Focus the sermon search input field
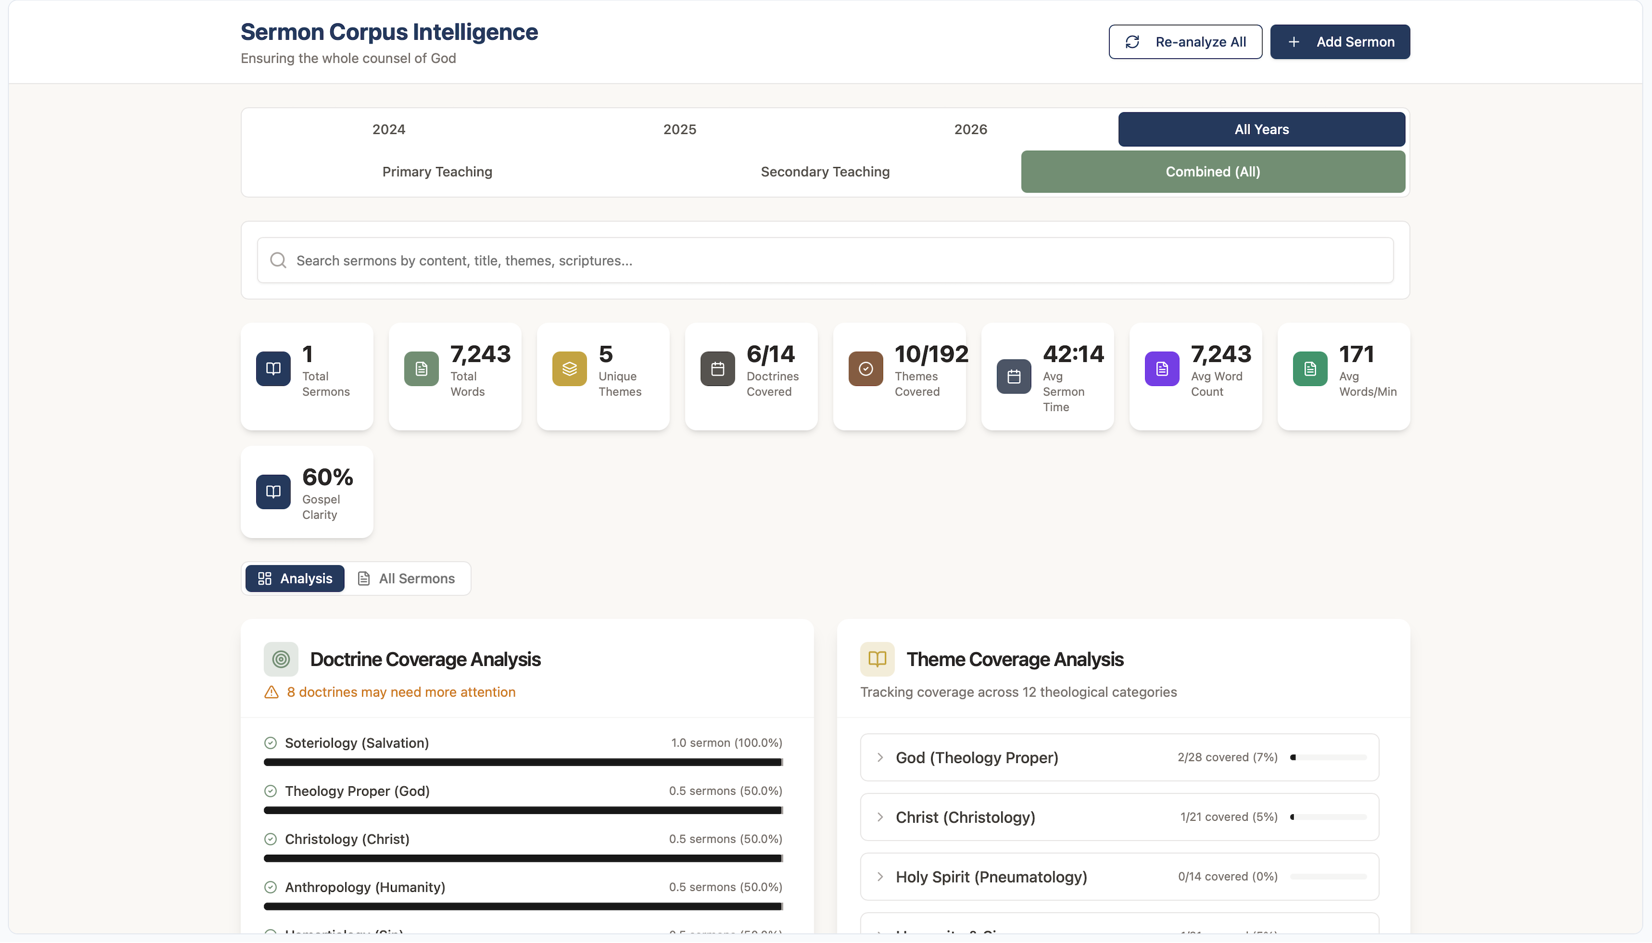 [x=825, y=260]
